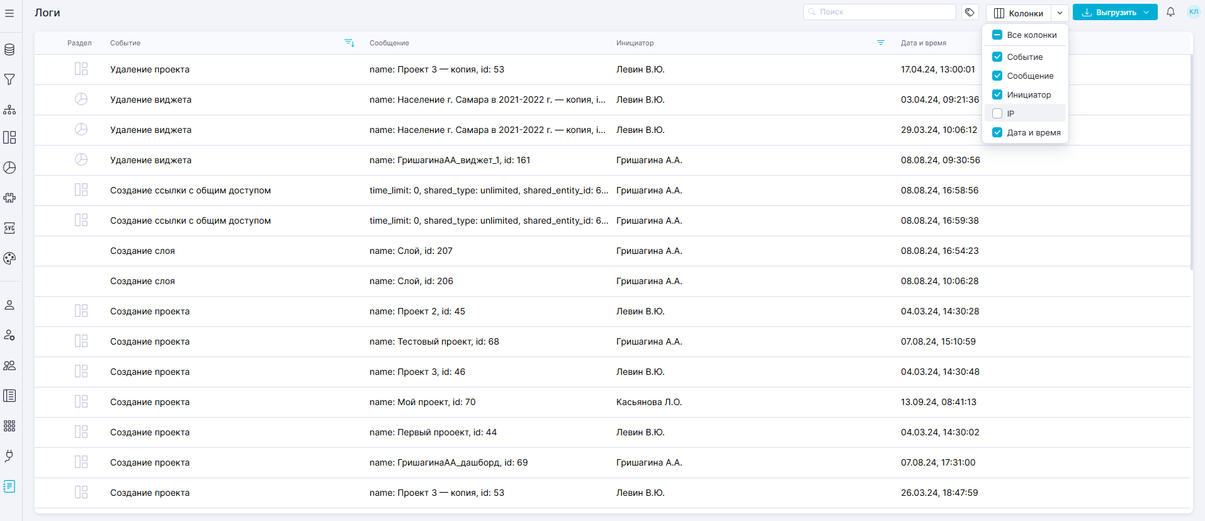Click the database icon in sidebar
This screenshot has height=521, width=1205.
9,50
